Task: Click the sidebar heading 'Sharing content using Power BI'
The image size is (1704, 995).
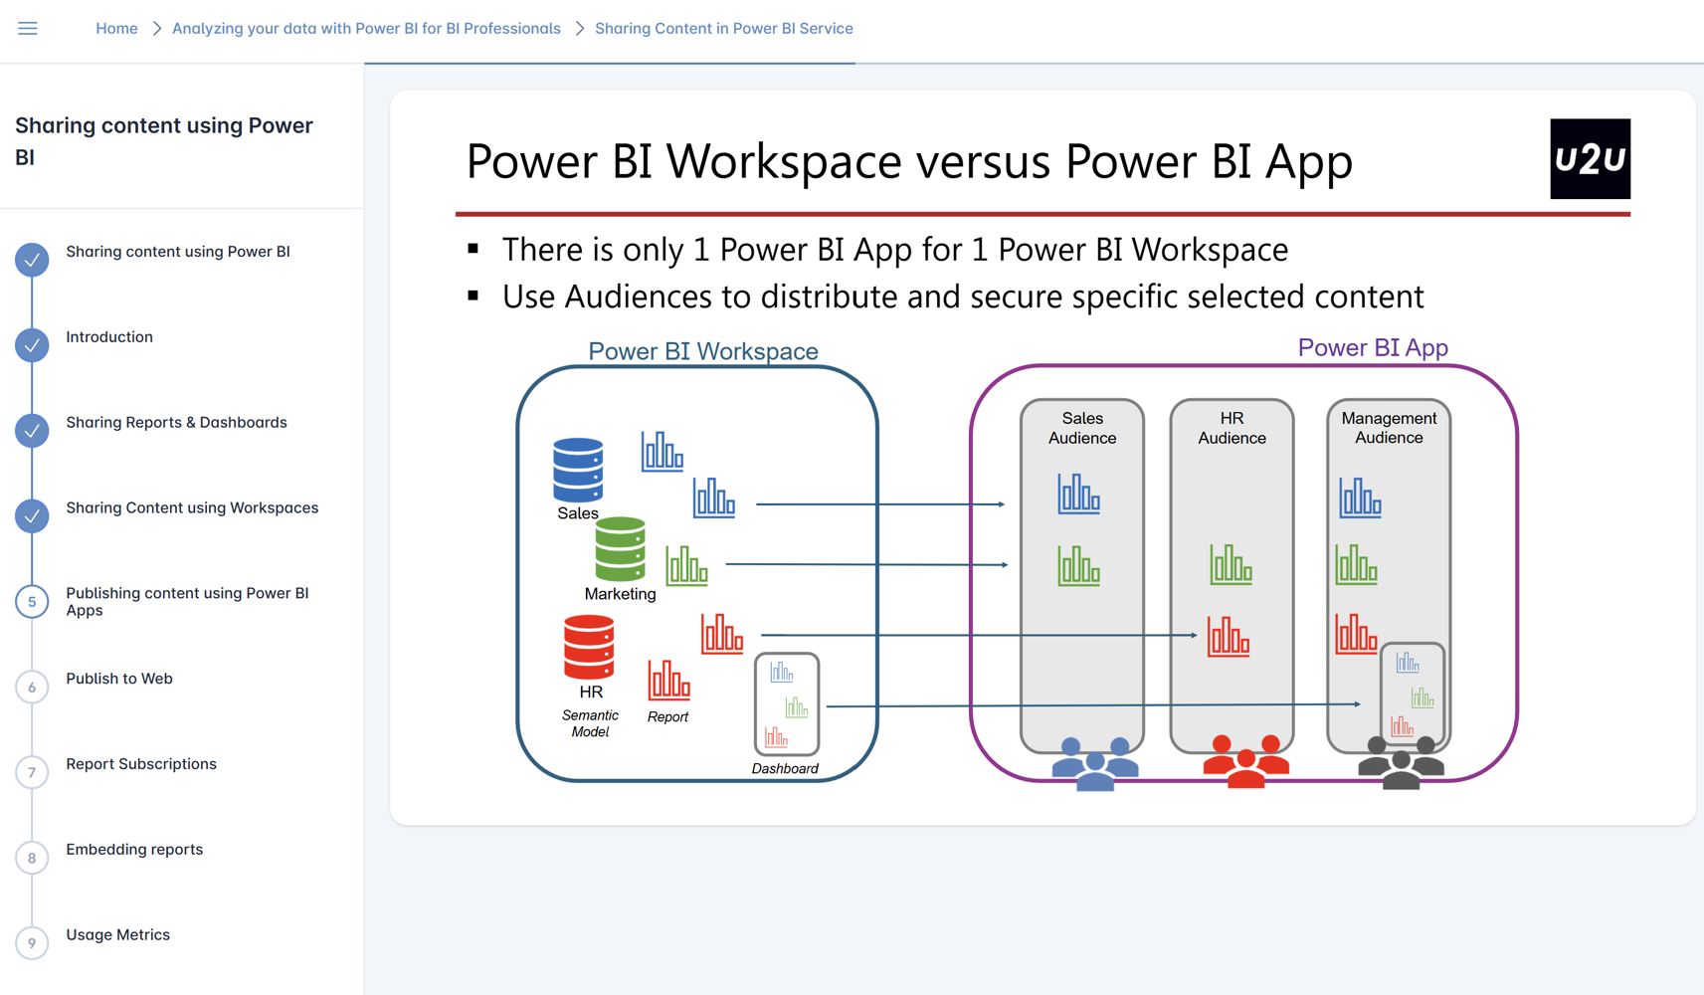Action: [x=164, y=141]
